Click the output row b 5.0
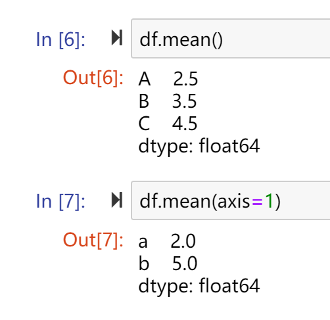 pyautogui.click(x=168, y=263)
